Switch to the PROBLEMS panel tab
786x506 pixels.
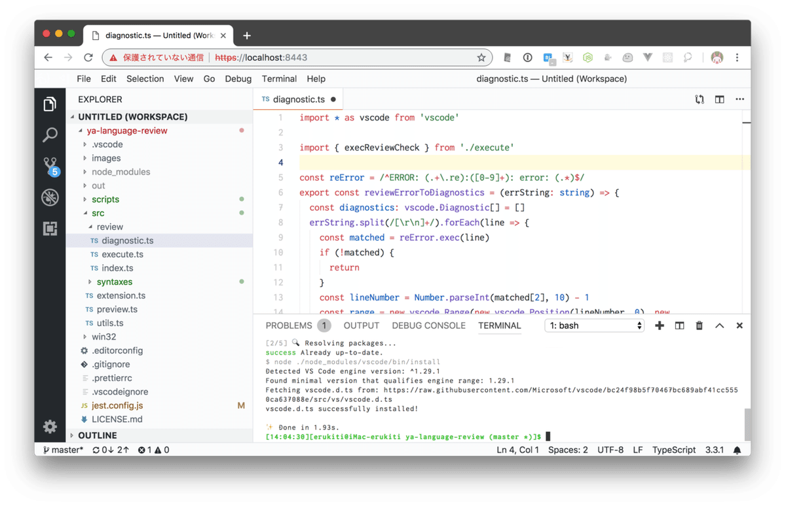pos(288,325)
